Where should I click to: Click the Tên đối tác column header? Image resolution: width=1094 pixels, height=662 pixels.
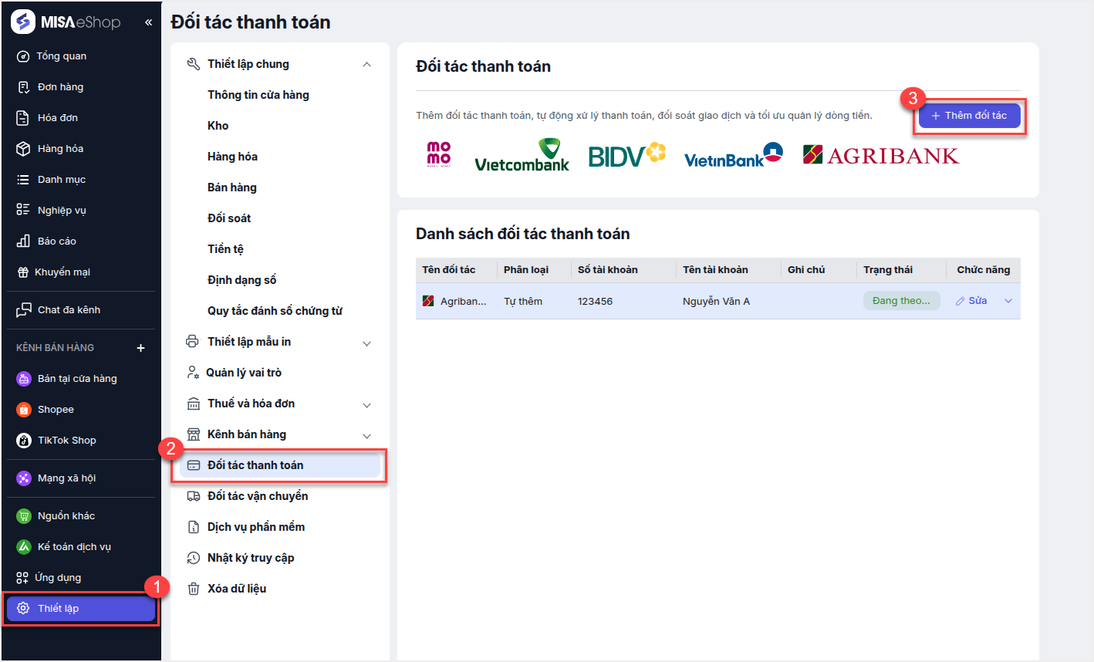click(449, 270)
